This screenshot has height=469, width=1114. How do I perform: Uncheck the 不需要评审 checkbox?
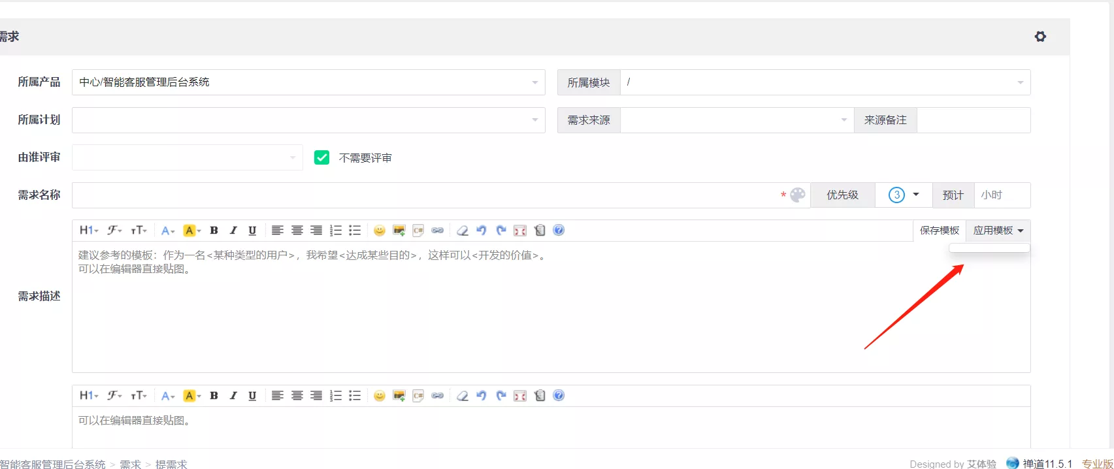coord(321,157)
